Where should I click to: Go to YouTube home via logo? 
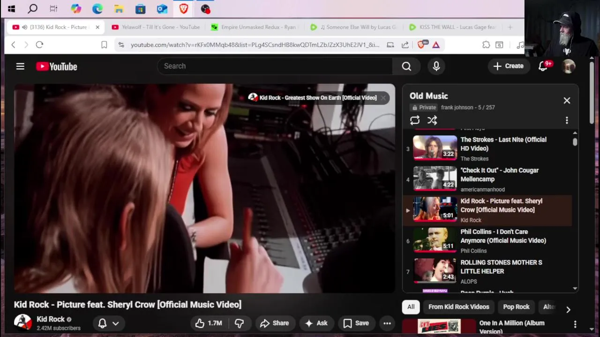point(57,66)
